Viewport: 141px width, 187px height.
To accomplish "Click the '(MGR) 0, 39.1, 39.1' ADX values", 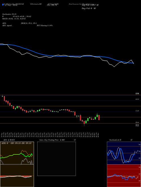I will tap(28, 23).
